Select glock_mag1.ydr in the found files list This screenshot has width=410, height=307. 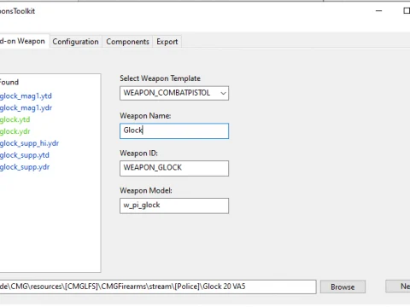pyautogui.click(x=26, y=108)
